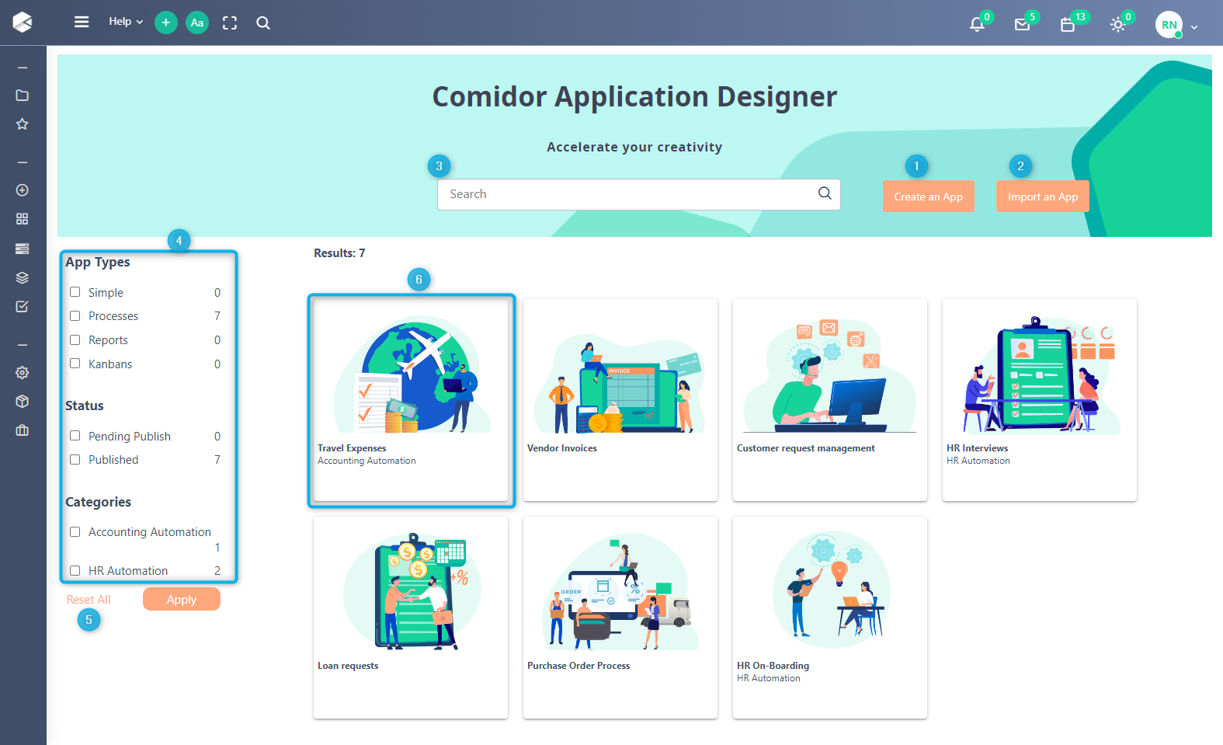The width and height of the screenshot is (1223, 745).
Task: Open the calendar icon with badge 13
Action: pyautogui.click(x=1068, y=25)
